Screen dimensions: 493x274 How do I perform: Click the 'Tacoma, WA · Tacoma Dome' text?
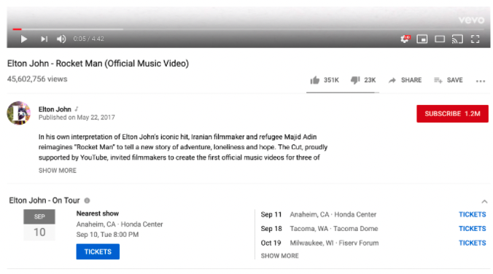(x=334, y=228)
